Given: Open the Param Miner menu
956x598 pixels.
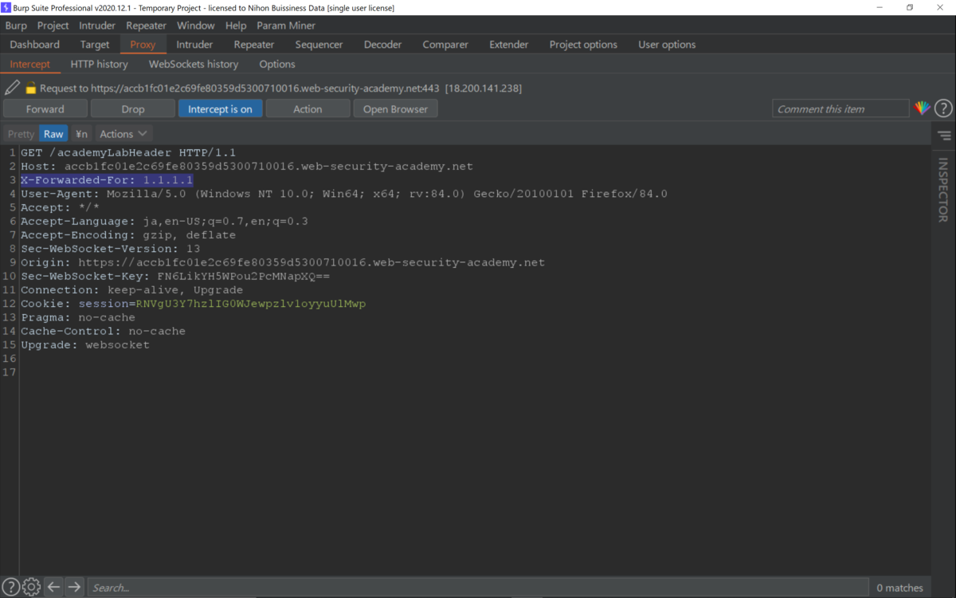Looking at the screenshot, I should click(x=286, y=26).
